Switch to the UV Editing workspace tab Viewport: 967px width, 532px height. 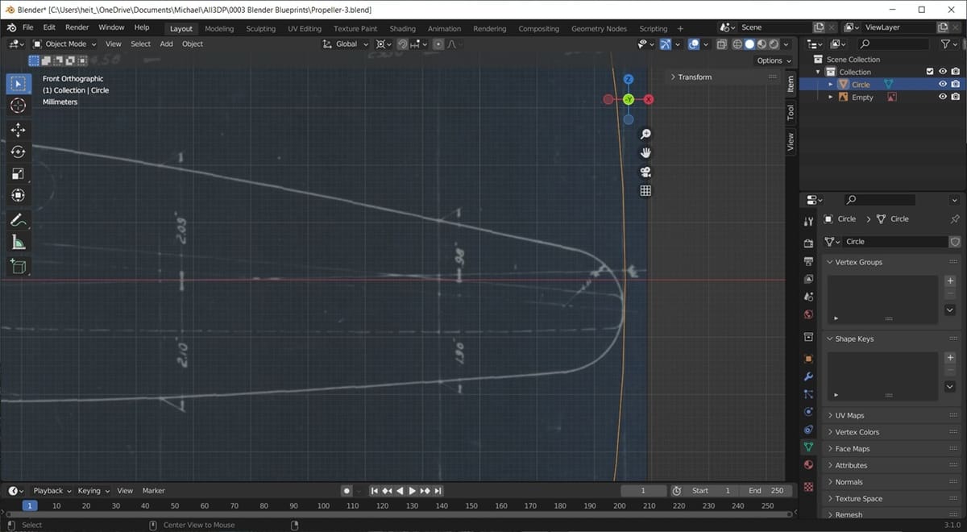point(305,28)
